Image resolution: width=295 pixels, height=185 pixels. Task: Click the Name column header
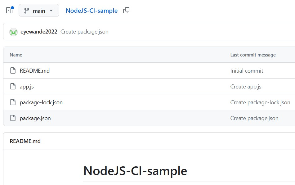pyautogui.click(x=16, y=55)
